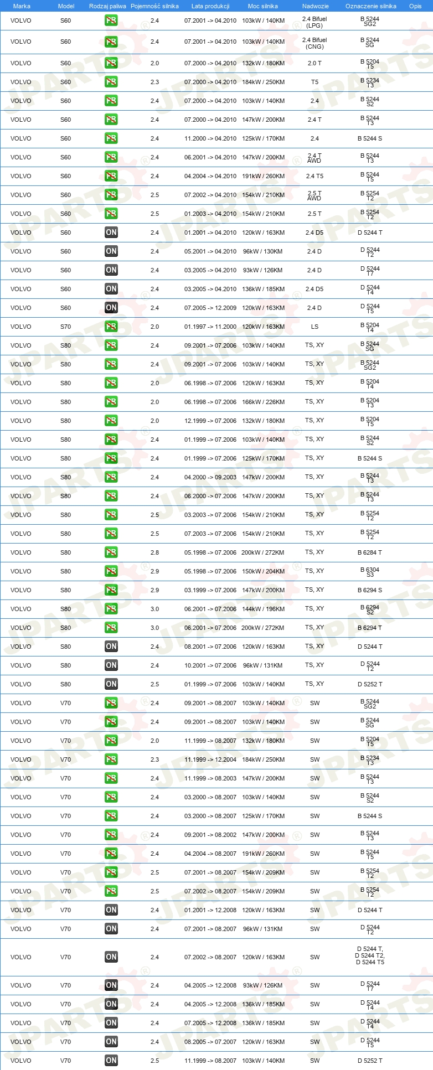Screen dimensions: 433x1070
Task: Click the Marka column header
Action: (22, 6)
